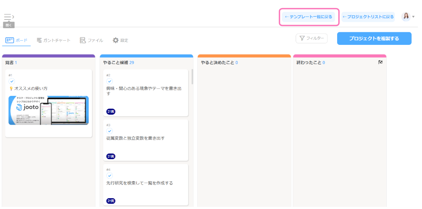Screen dimensions: 422x209
Task: Click プロジェクトリストに戻る button
Action: (x=368, y=17)
